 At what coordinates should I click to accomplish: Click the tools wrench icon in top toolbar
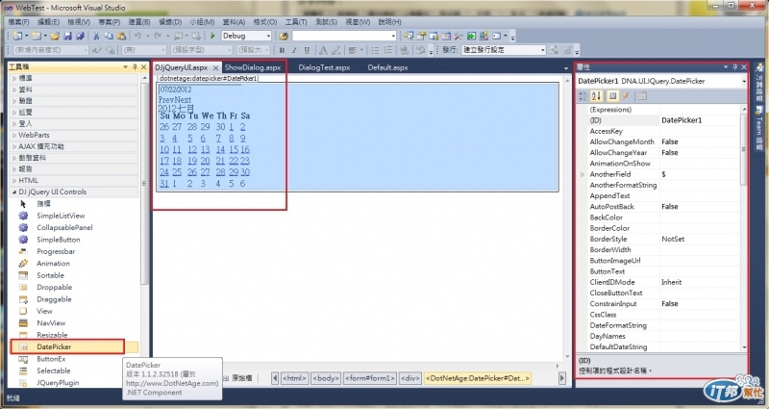[x=459, y=36]
